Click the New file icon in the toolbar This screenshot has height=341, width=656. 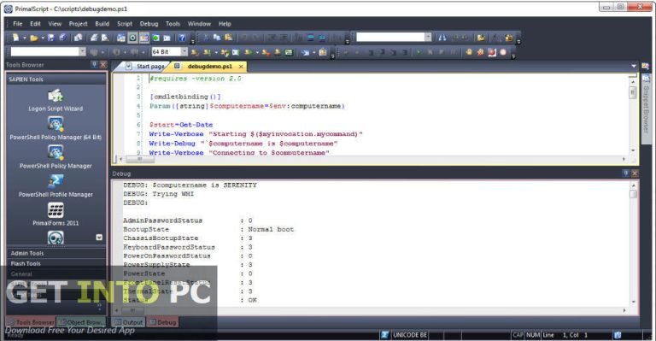[15, 38]
